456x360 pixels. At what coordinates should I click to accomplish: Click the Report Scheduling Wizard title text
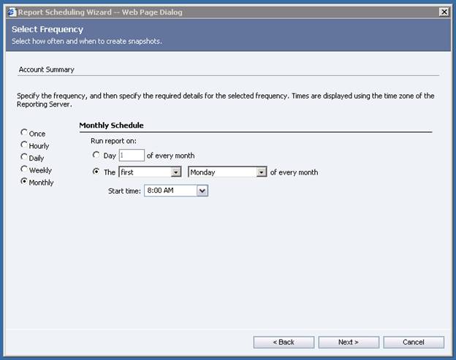pyautogui.click(x=100, y=12)
